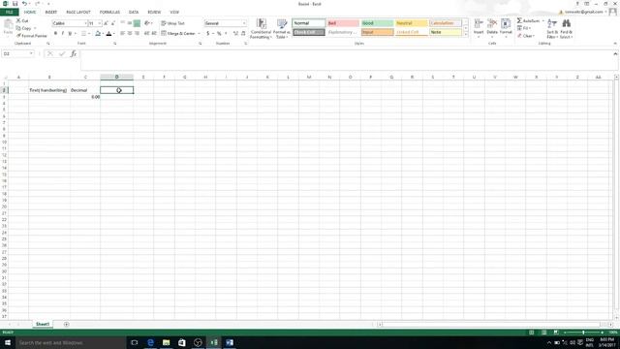Apply the Bad cell style
The height and width of the screenshot is (349, 620).
343,23
